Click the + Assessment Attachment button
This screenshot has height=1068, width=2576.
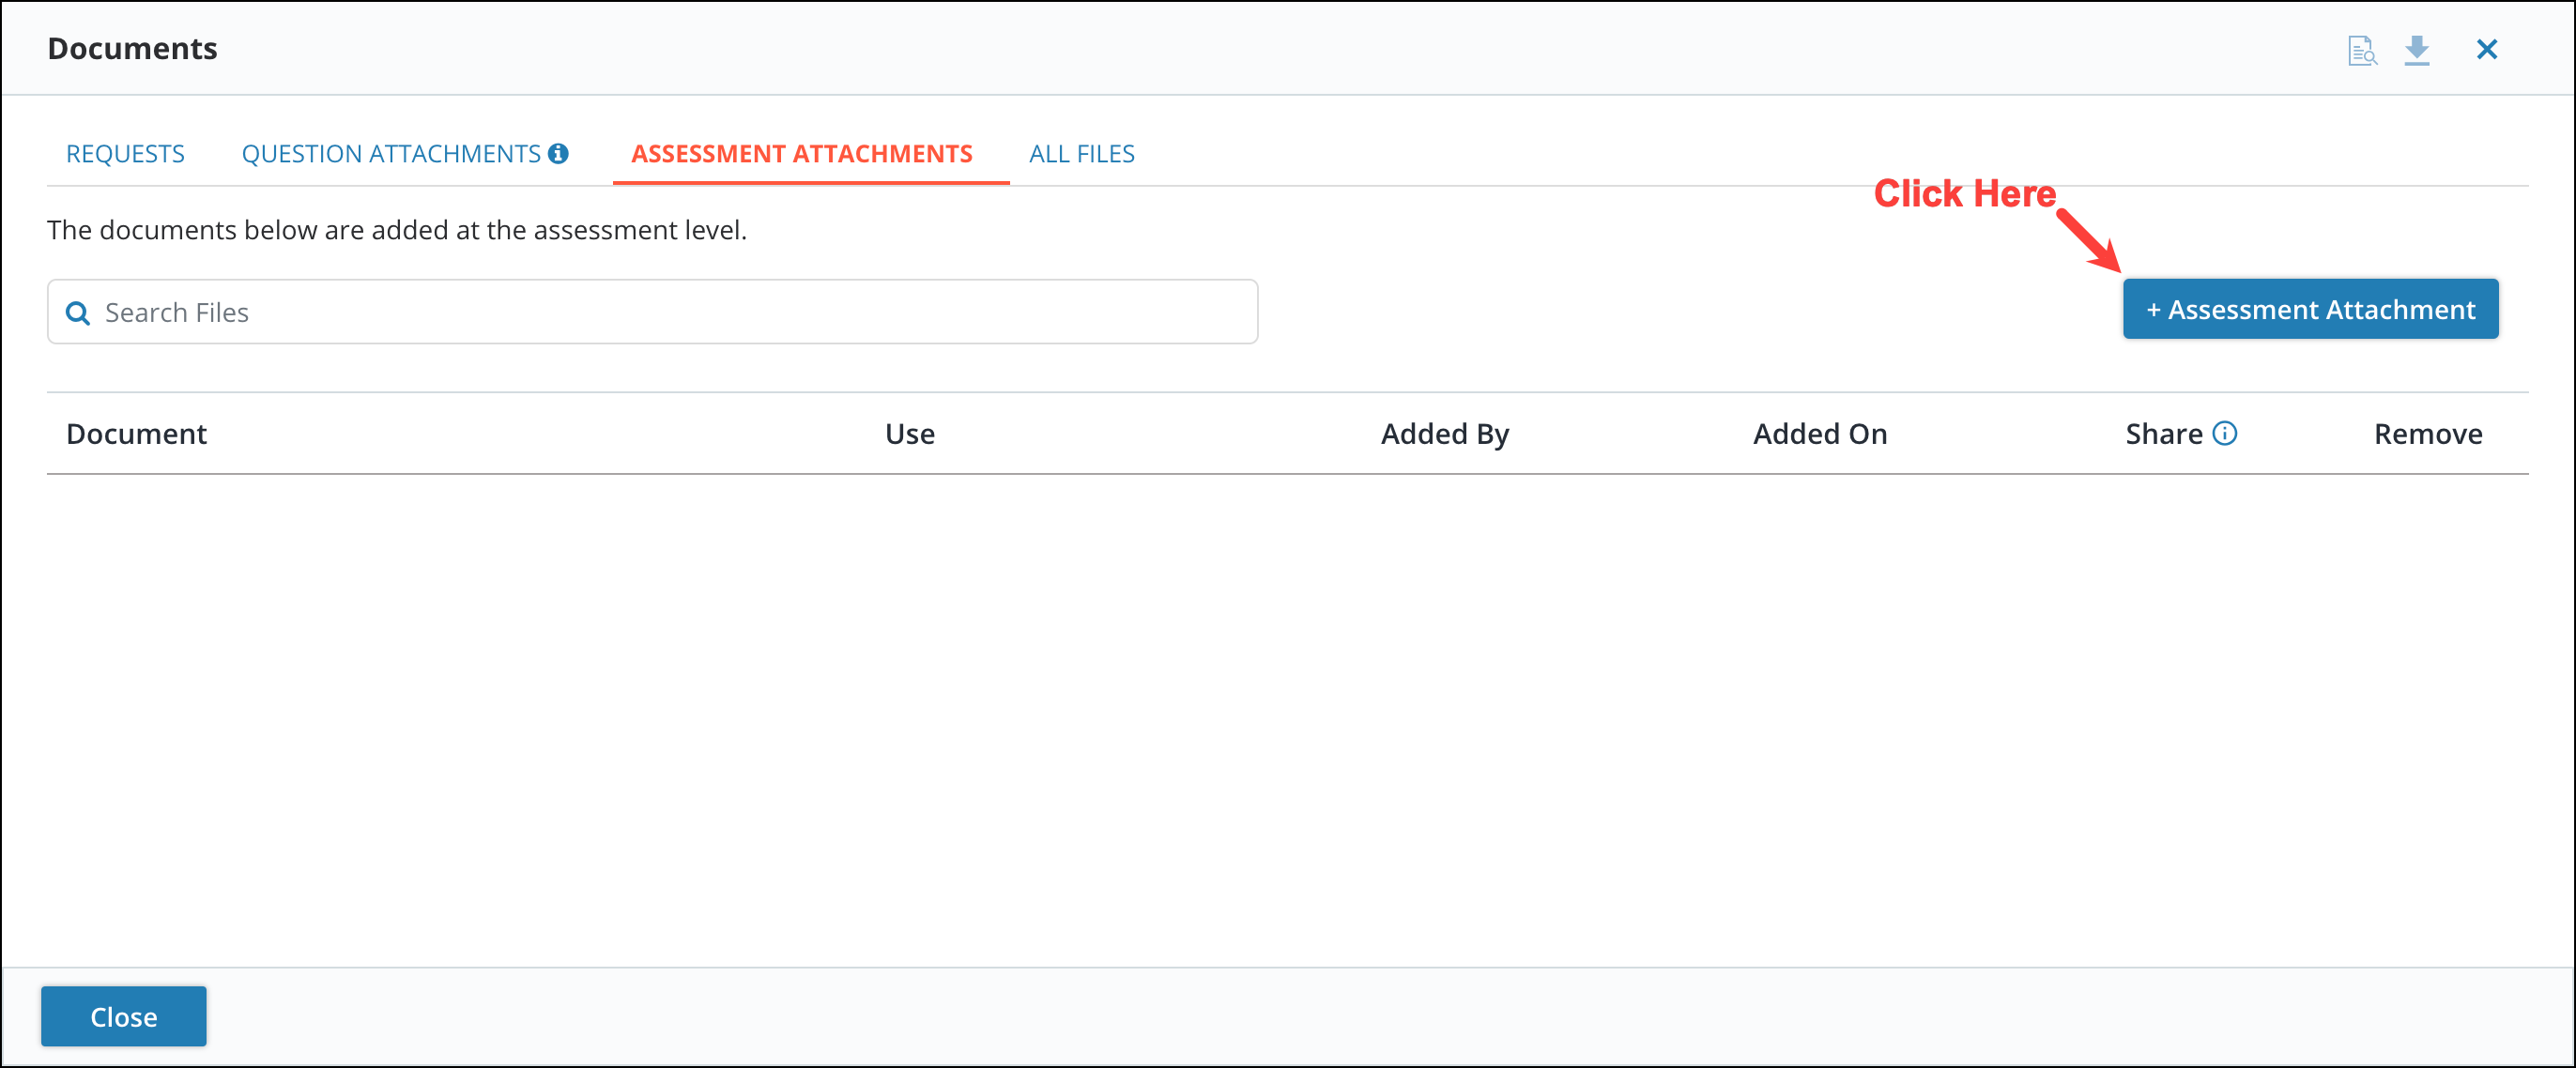(2309, 309)
